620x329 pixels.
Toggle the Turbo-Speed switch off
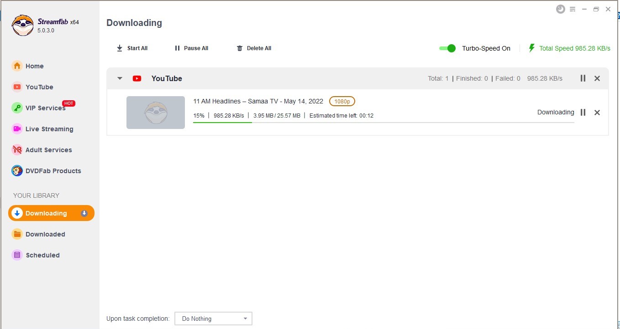(x=447, y=48)
